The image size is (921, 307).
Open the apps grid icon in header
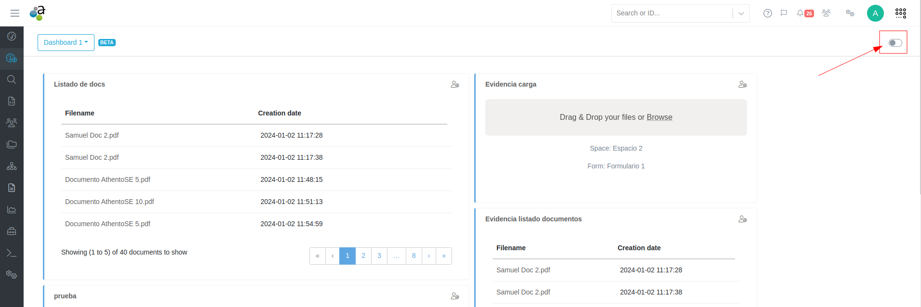(900, 13)
